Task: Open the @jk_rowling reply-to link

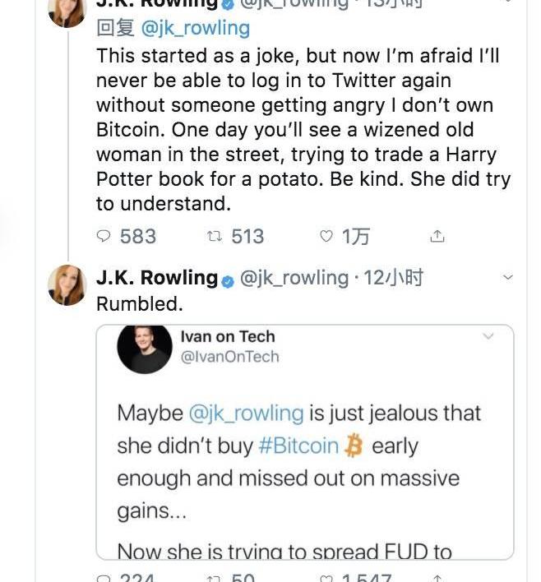Action: pyautogui.click(x=196, y=29)
